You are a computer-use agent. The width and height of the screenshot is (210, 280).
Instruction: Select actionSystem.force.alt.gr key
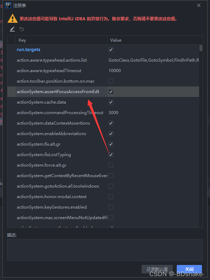(x=42, y=165)
